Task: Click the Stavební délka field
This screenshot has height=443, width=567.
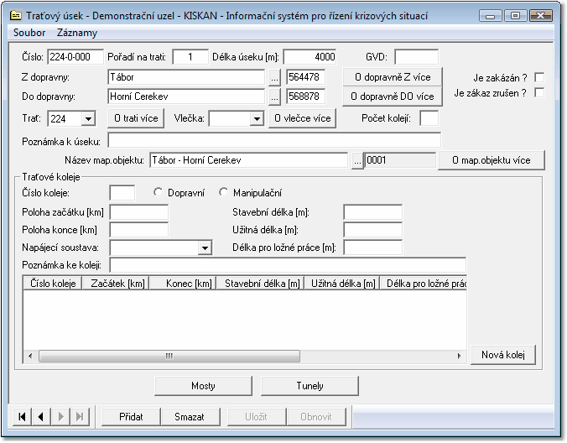Action: 372,212
